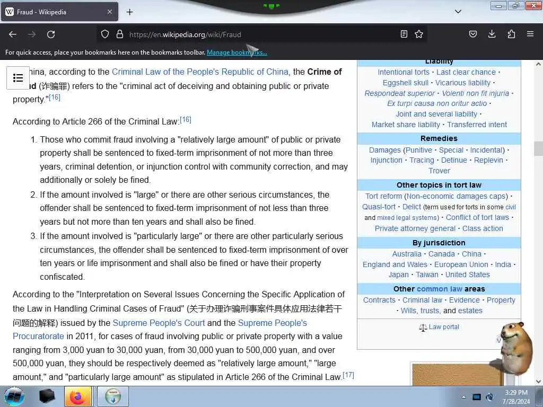Open the Class action link
Screen dimensions: 543x407
coord(483,228)
